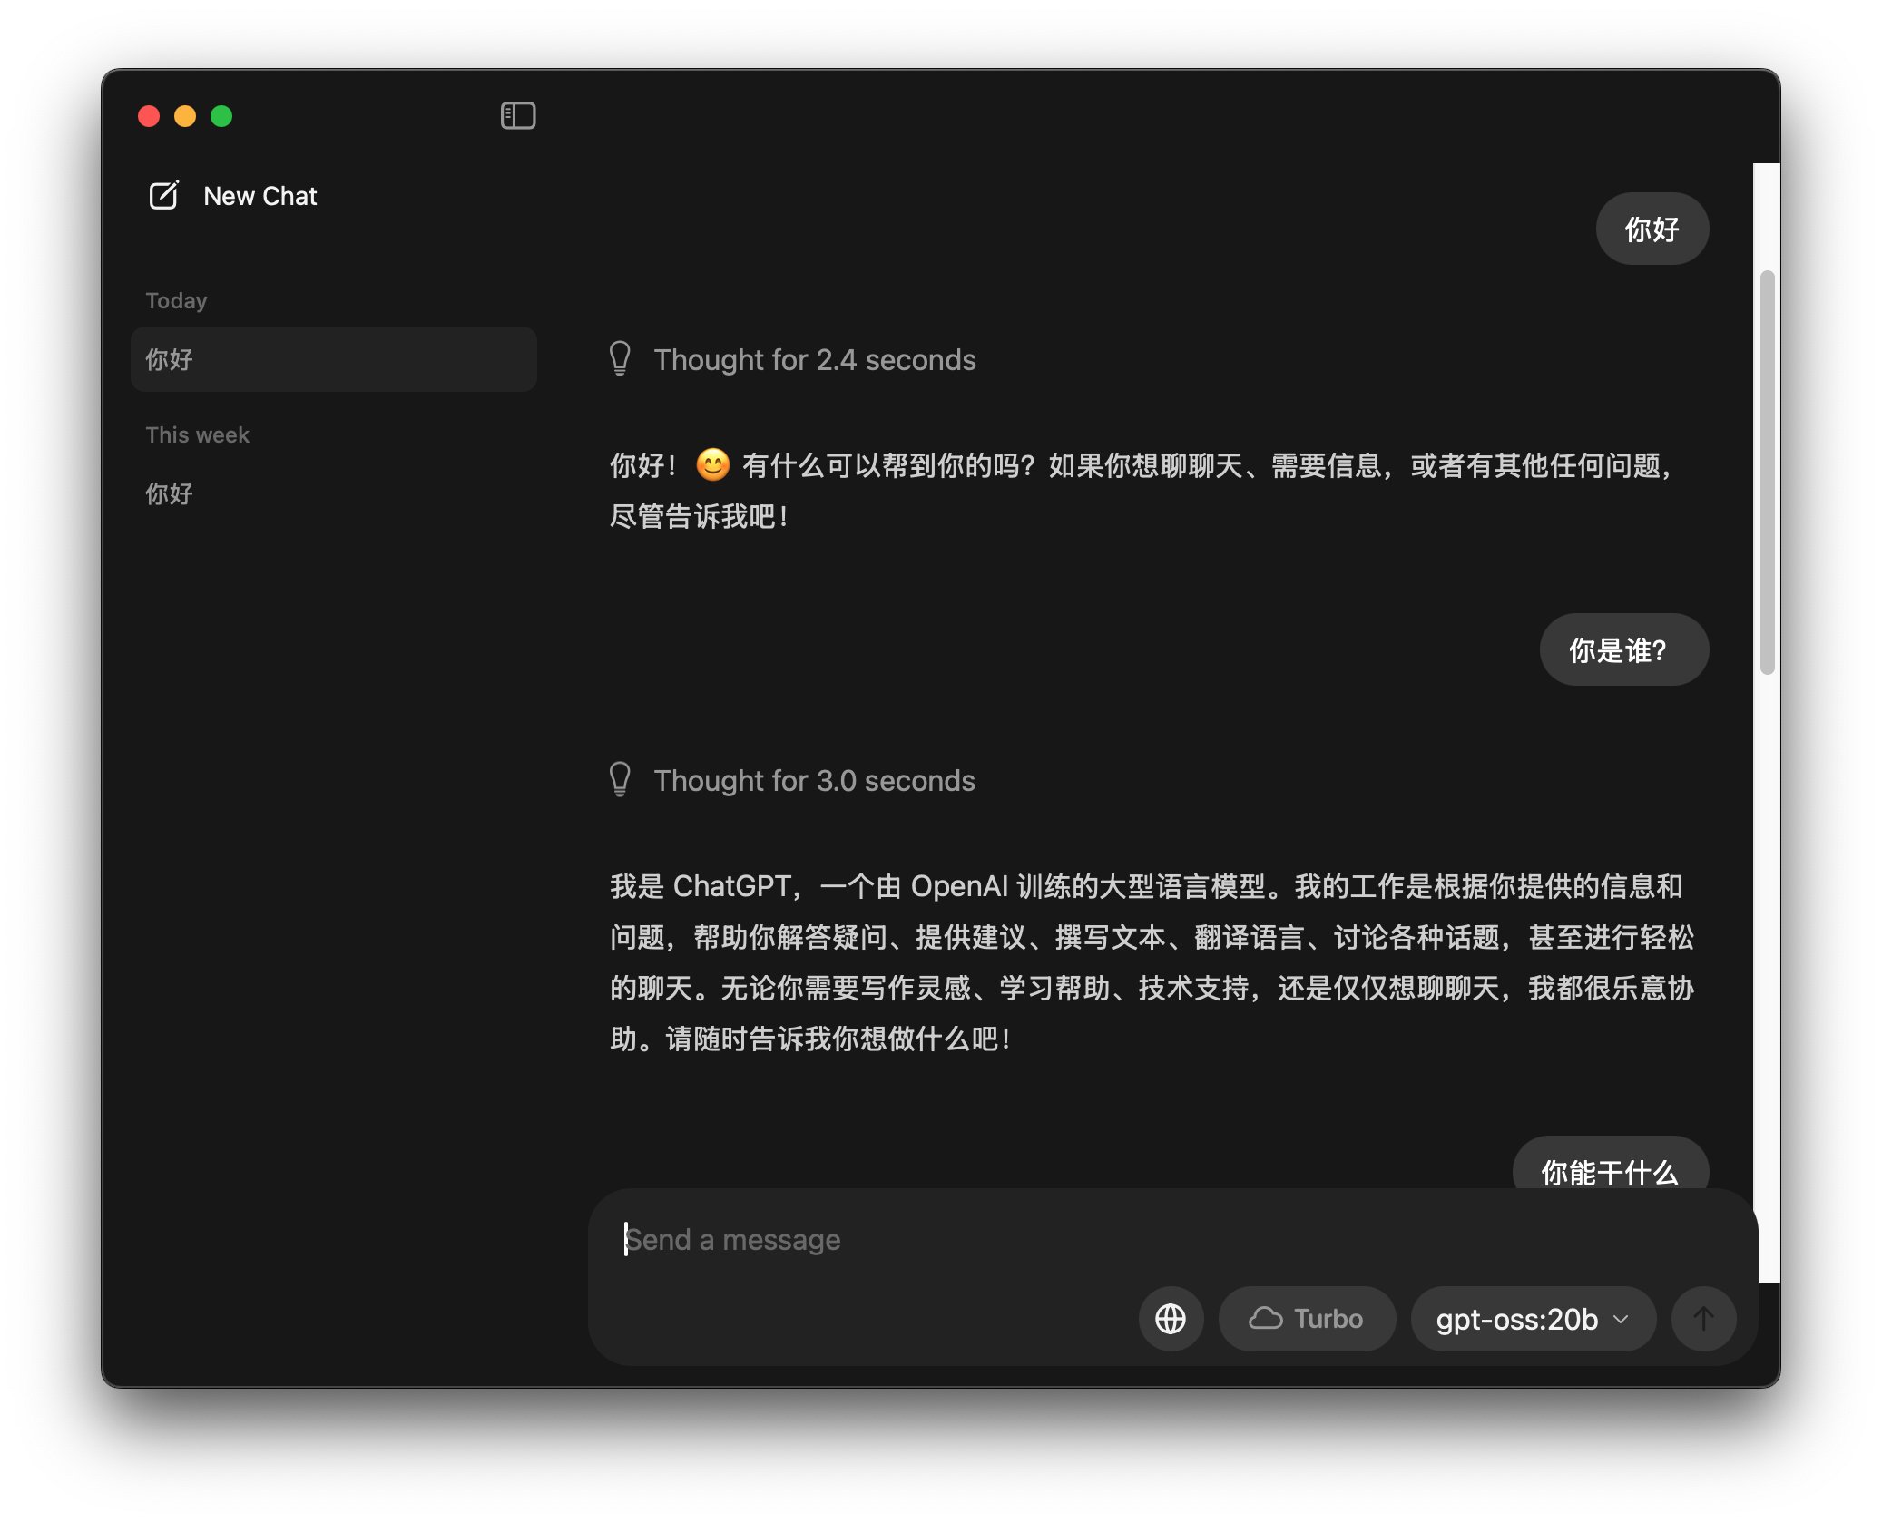Image resolution: width=1882 pixels, height=1522 pixels.
Task: Click the Today section label
Action: coord(176,300)
